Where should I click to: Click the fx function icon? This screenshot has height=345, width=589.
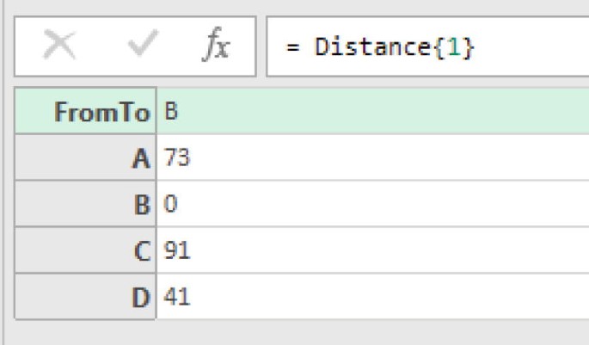click(216, 46)
